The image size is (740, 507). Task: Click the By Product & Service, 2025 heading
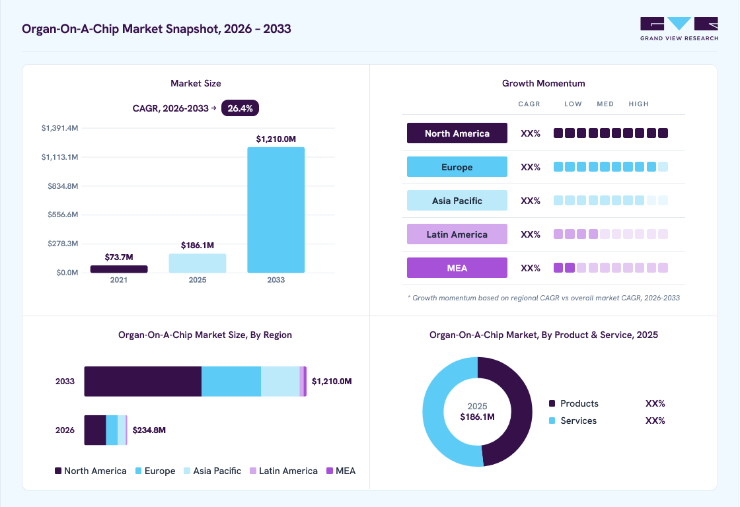click(543, 335)
